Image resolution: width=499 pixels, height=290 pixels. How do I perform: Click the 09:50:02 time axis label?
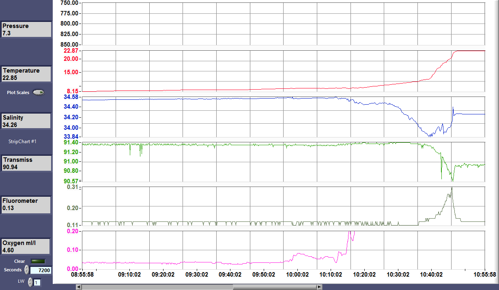point(264,275)
